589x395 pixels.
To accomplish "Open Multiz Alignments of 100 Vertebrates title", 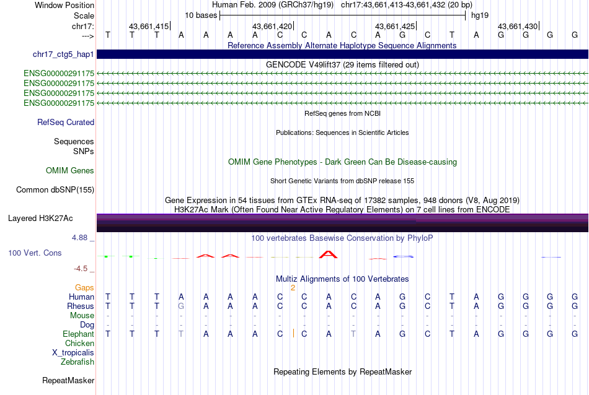I will point(342,279).
